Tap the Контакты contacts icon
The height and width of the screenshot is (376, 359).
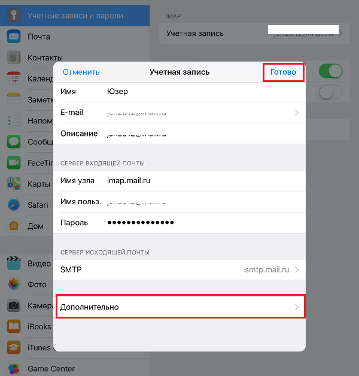click(x=14, y=57)
